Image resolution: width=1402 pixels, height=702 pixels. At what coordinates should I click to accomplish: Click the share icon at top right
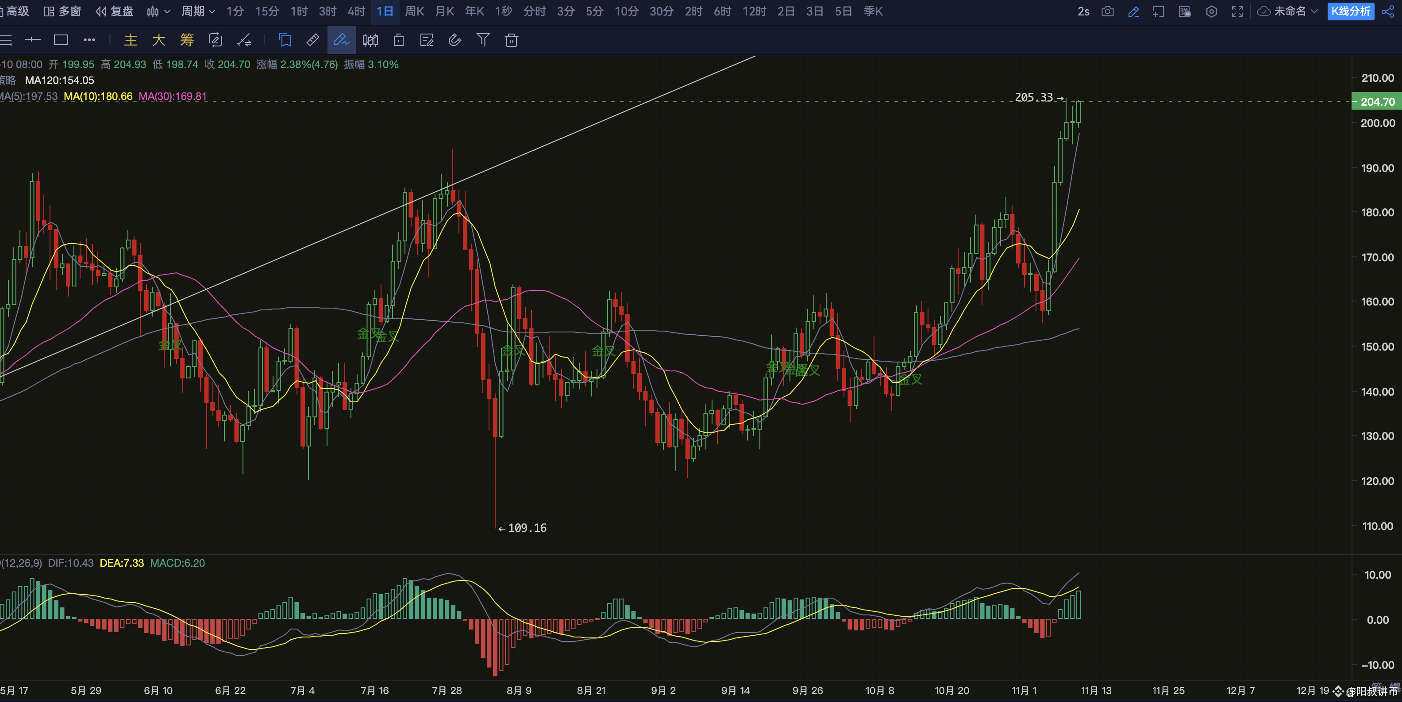(1388, 11)
